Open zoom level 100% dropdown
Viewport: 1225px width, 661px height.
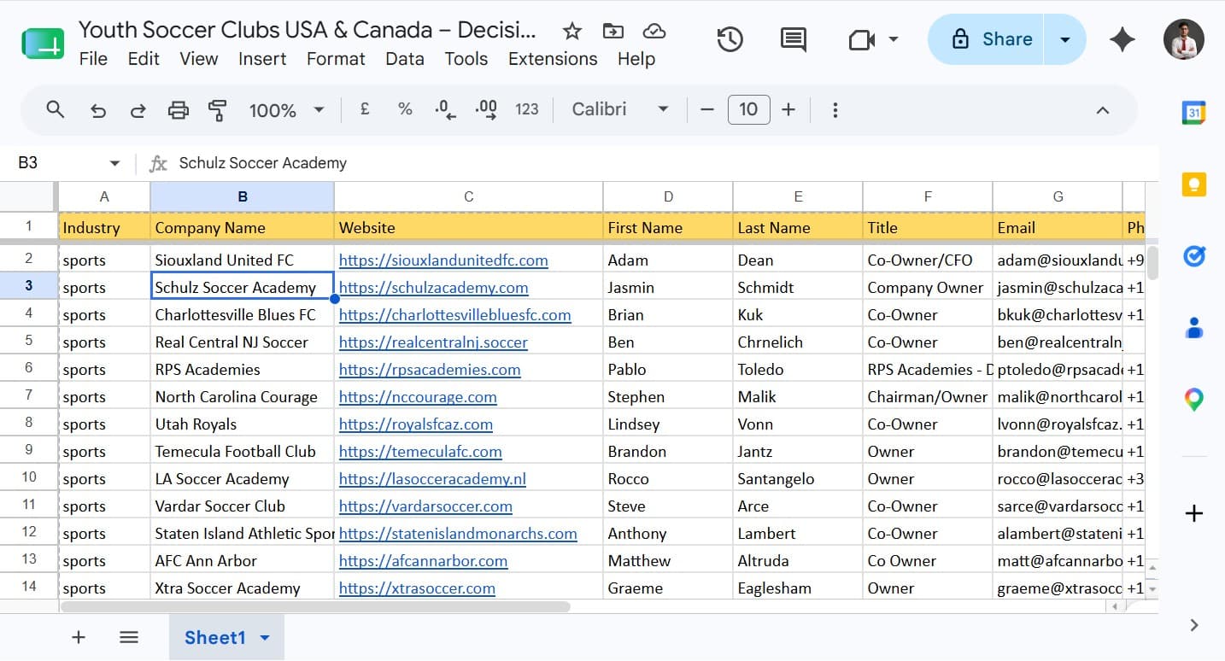click(x=286, y=110)
